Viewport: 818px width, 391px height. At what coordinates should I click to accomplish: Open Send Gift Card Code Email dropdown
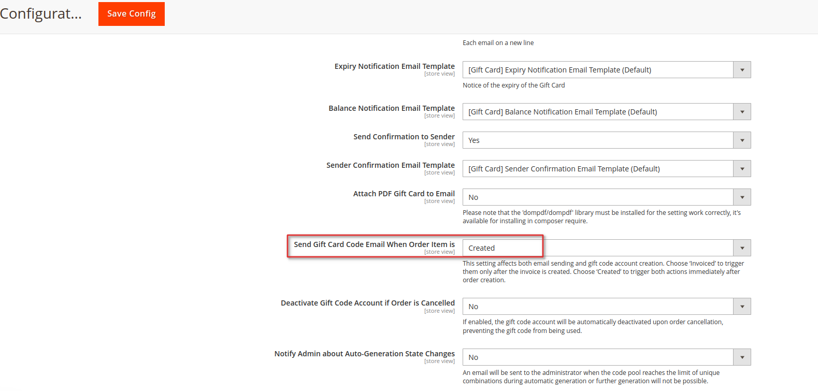pos(607,248)
